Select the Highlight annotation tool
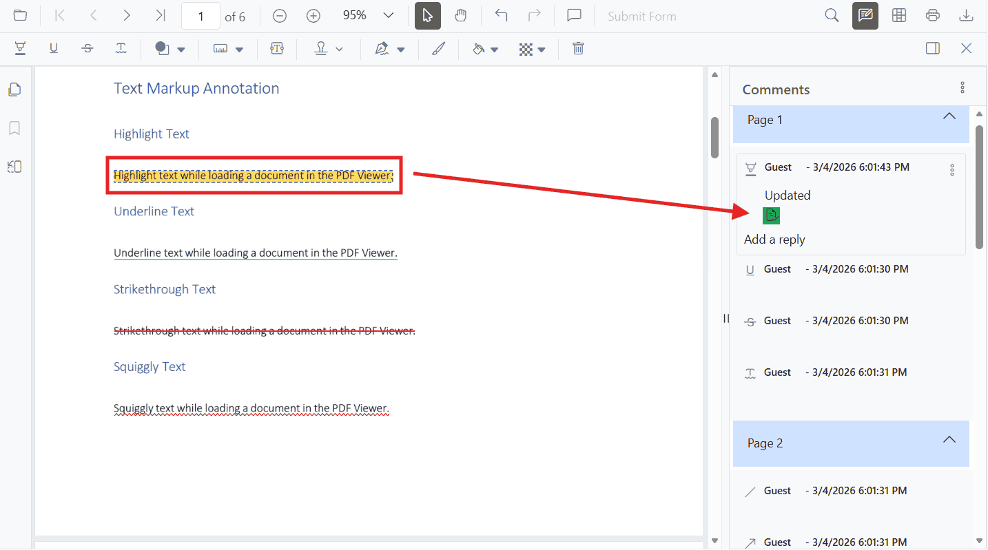988x550 pixels. click(x=20, y=48)
